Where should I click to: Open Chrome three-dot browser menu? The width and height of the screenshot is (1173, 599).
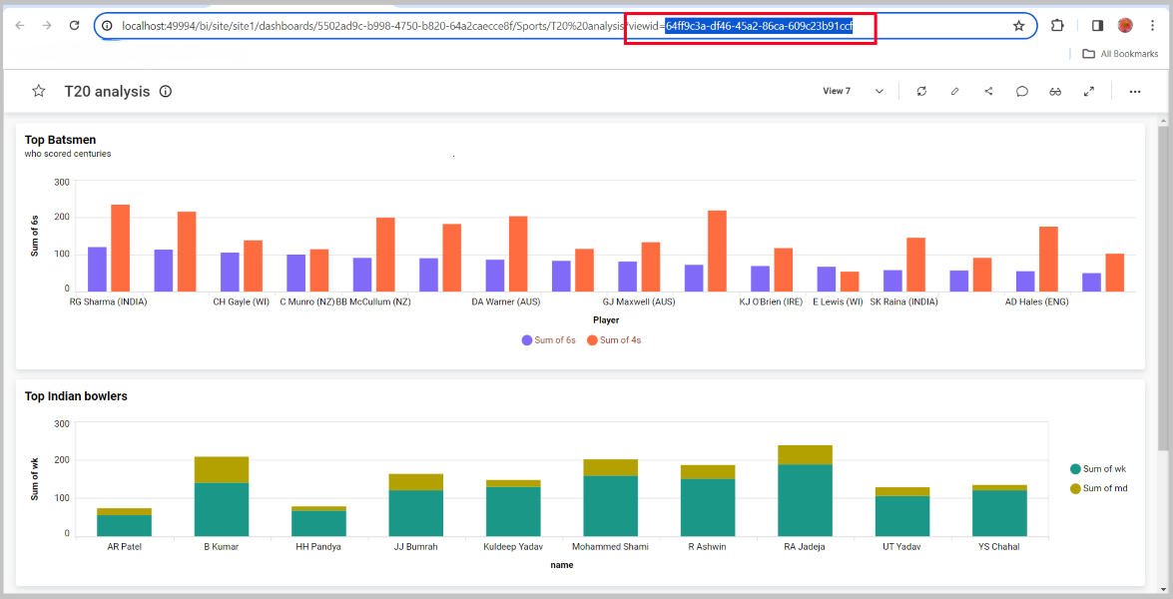(x=1152, y=26)
